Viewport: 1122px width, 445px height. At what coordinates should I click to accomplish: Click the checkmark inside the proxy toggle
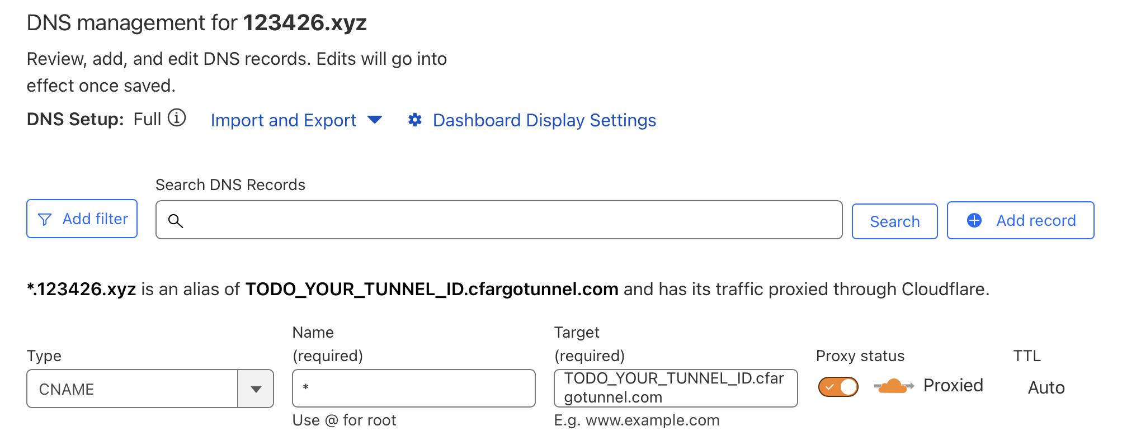pos(829,387)
